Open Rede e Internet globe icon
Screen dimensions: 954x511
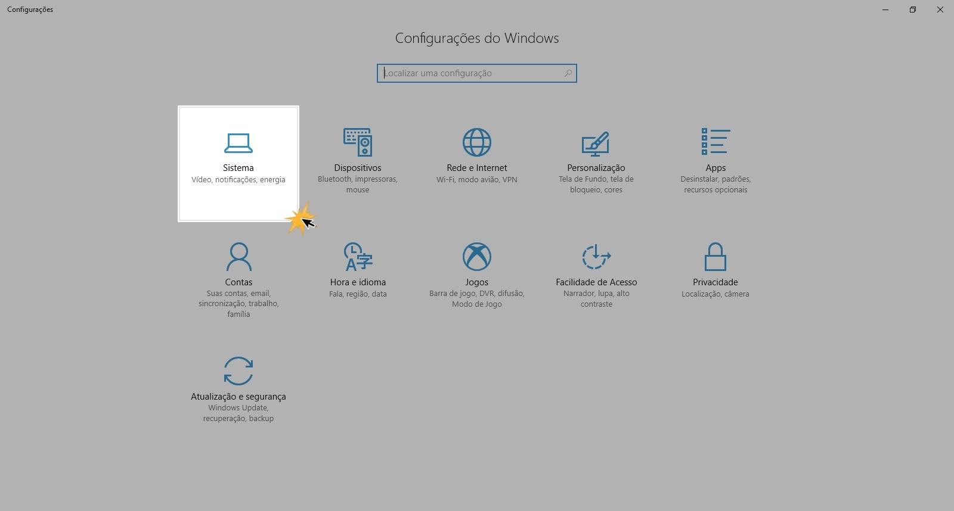pos(477,142)
